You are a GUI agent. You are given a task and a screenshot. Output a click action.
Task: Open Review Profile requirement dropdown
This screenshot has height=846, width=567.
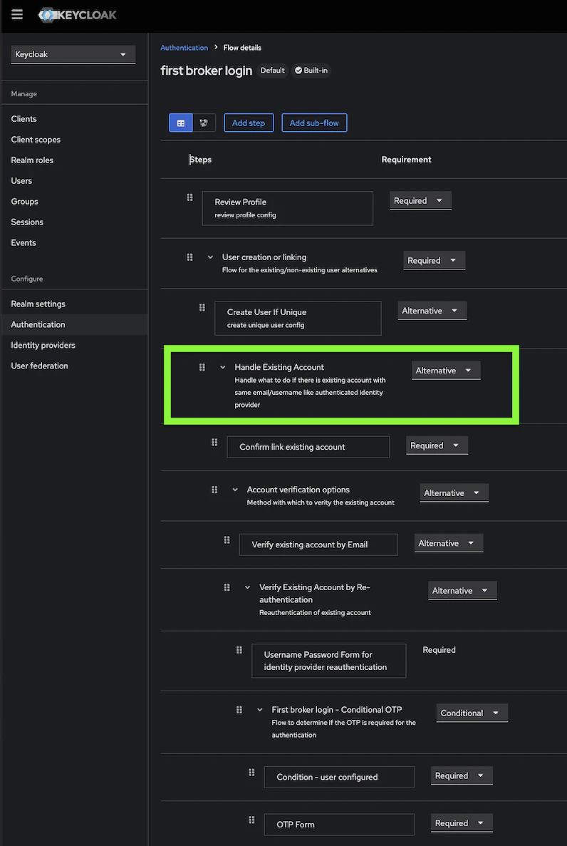[420, 201]
